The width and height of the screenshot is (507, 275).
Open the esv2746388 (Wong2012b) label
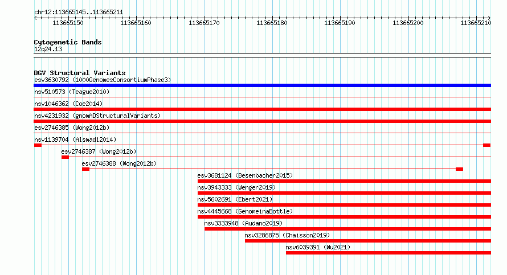tap(119, 163)
